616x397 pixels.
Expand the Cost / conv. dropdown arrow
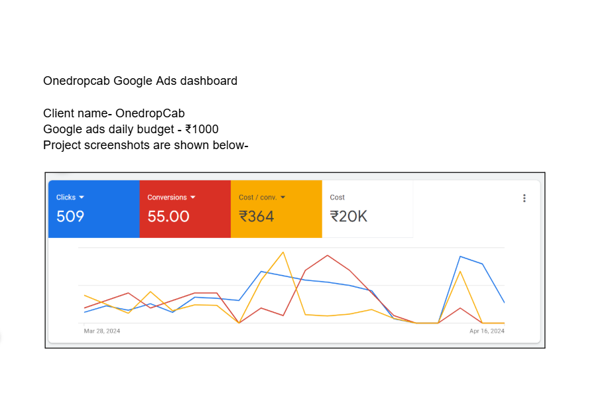point(283,197)
